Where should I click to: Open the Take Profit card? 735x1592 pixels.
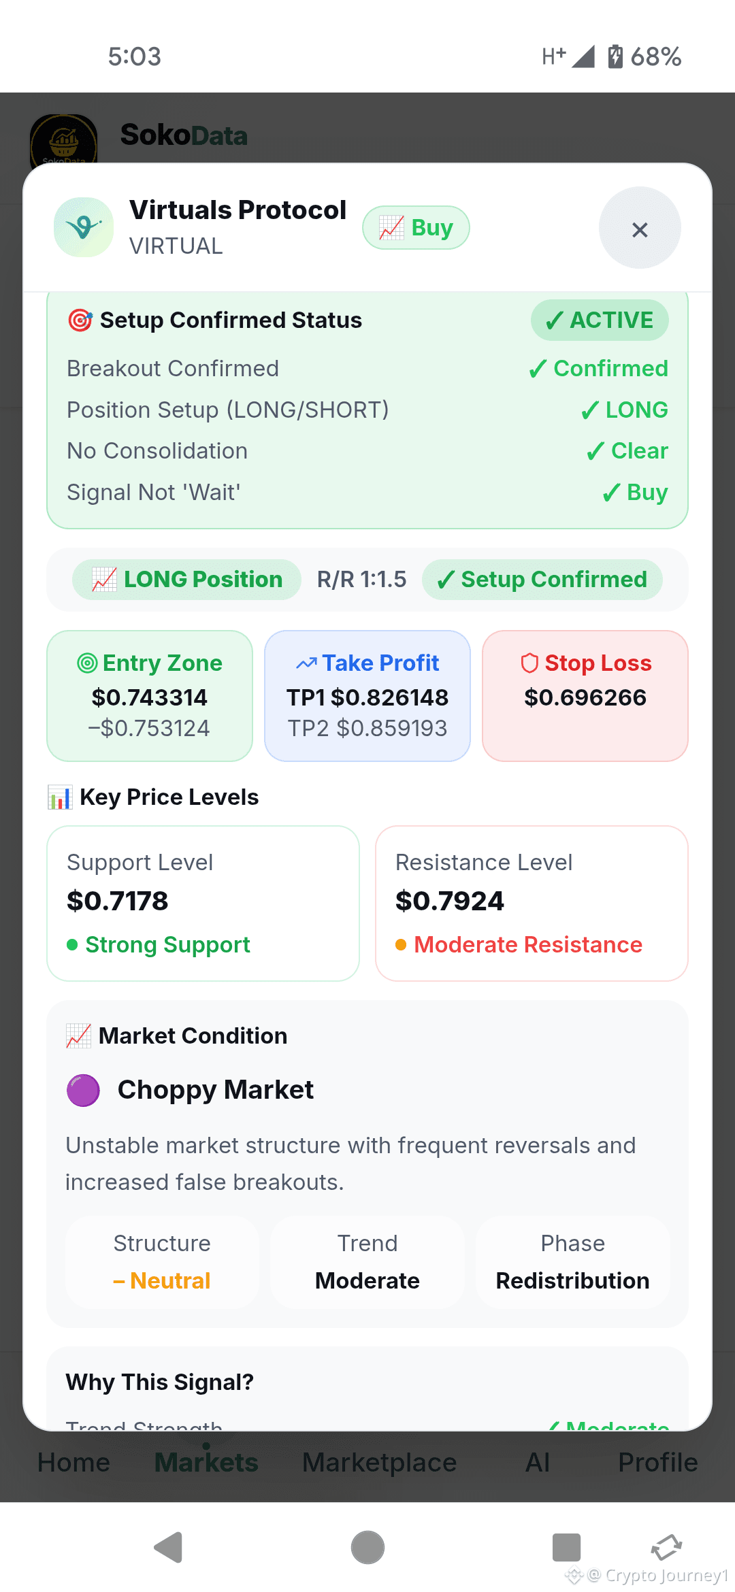(367, 695)
